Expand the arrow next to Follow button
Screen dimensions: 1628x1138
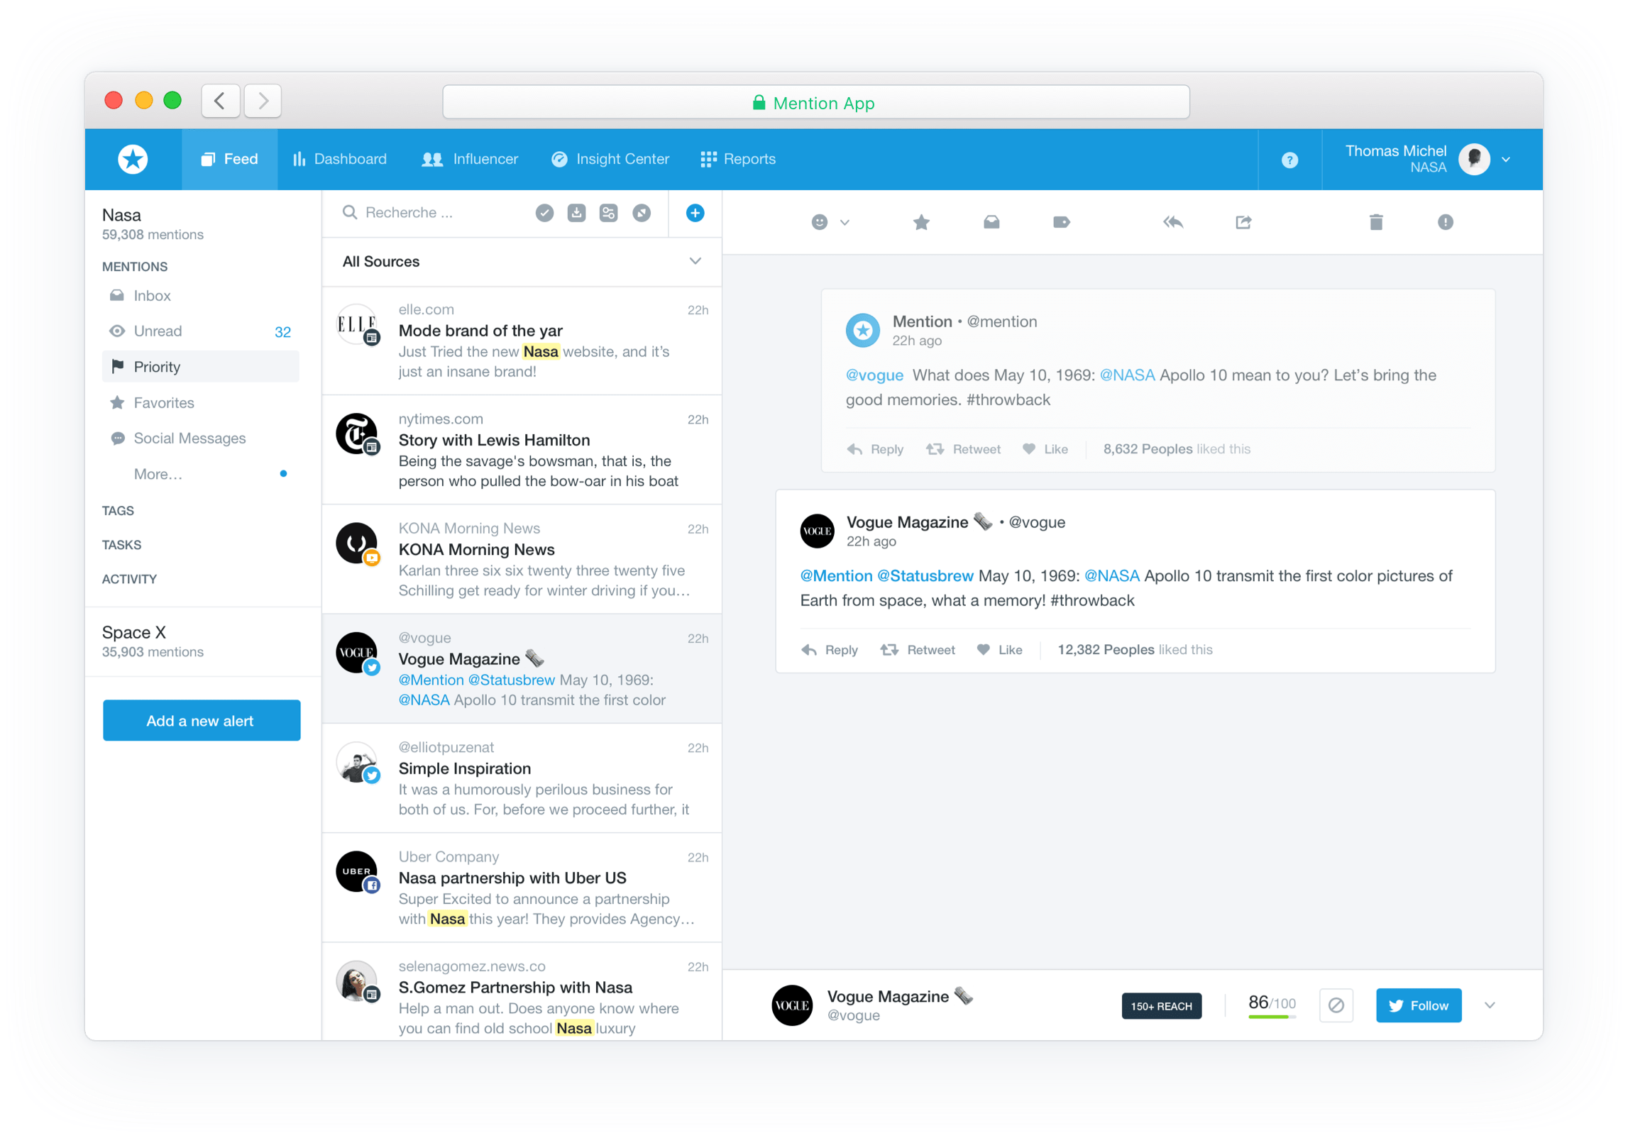(1489, 1005)
